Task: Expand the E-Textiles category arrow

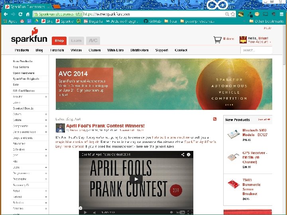Action: click(x=46, y=150)
